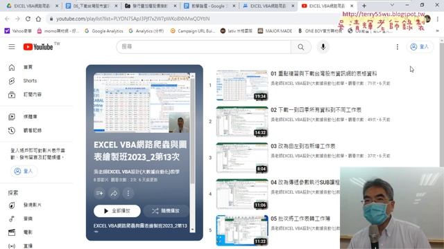Screen dimensions: 444x249
Task: Focus the YouTube search field
Action: click(x=204, y=47)
